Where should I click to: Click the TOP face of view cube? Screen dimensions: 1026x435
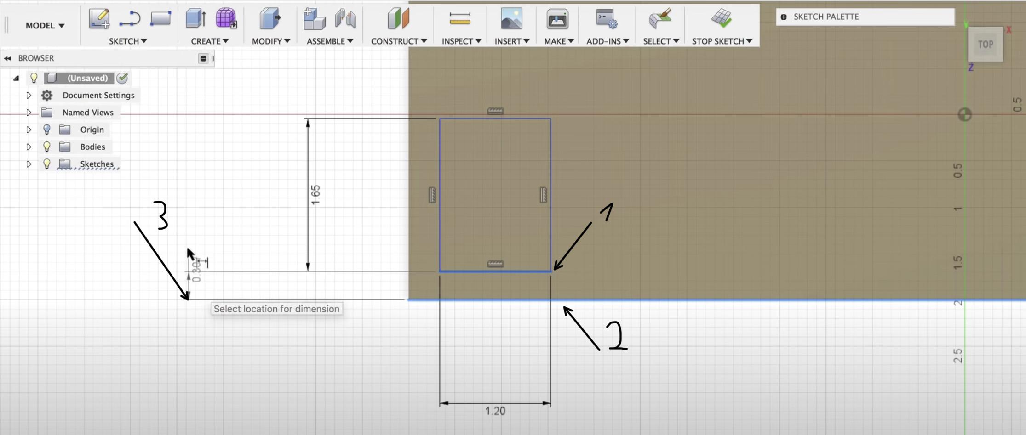pos(986,44)
